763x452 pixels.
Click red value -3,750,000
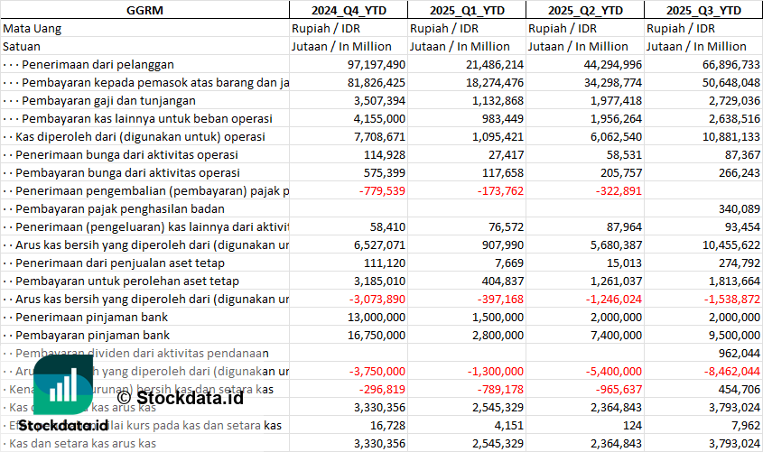point(377,371)
